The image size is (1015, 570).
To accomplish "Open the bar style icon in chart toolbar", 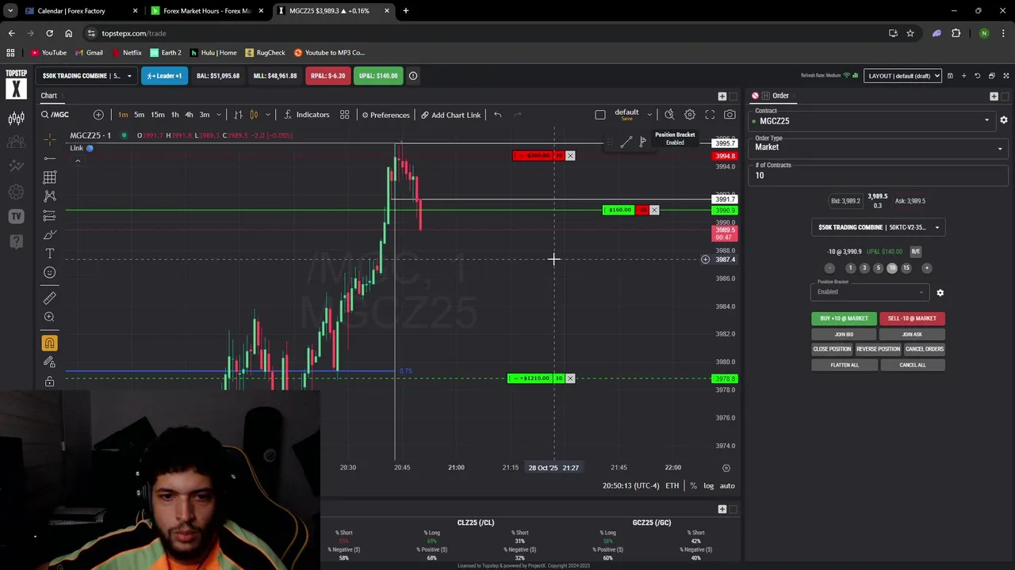I will point(238,115).
